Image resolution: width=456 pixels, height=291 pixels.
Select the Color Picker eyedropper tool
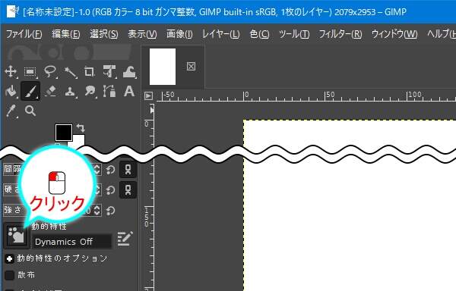click(11, 111)
